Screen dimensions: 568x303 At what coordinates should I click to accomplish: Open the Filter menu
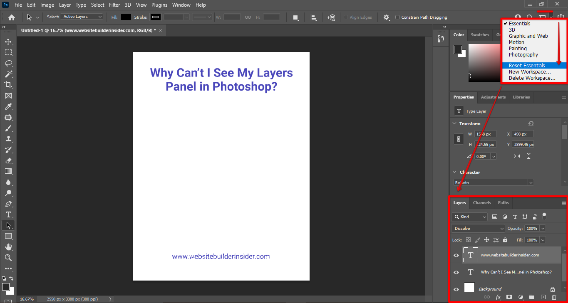pos(114,5)
